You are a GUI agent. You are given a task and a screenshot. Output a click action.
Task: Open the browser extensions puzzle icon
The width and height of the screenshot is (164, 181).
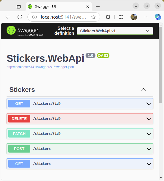[108, 17]
